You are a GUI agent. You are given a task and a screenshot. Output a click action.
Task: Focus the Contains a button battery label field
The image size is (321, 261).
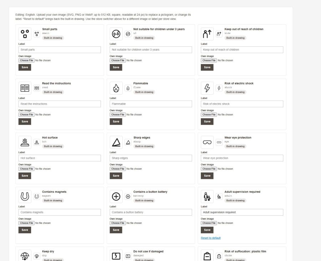(x=151, y=212)
